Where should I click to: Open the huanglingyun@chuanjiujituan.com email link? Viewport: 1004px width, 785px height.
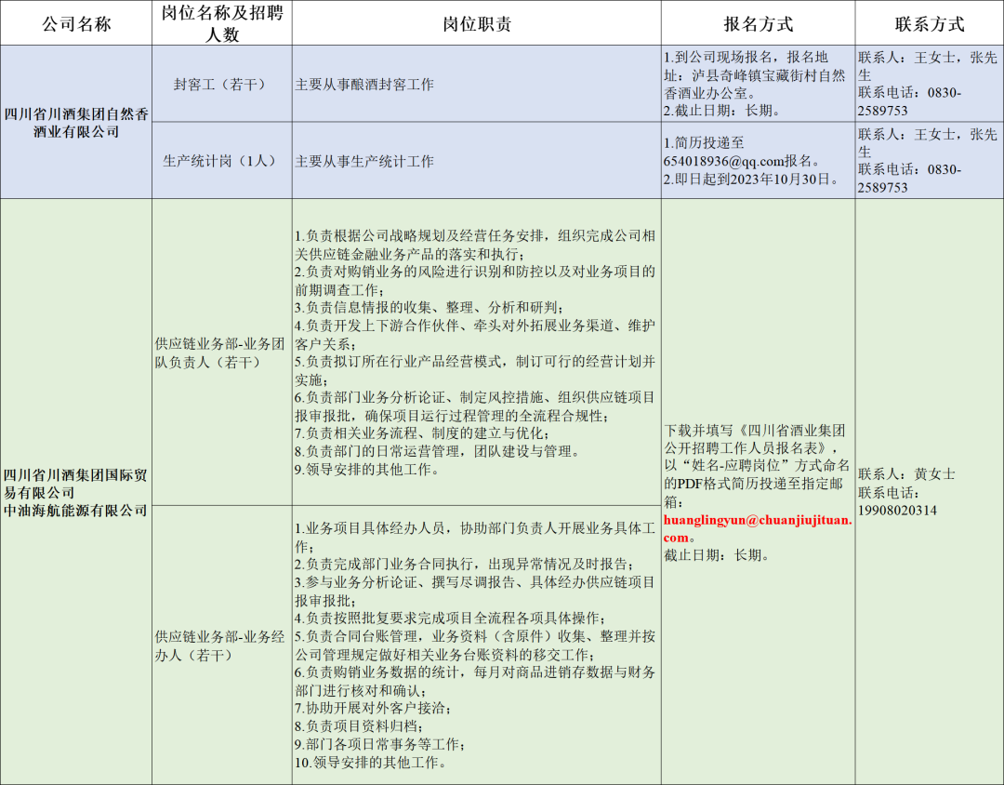click(x=759, y=528)
